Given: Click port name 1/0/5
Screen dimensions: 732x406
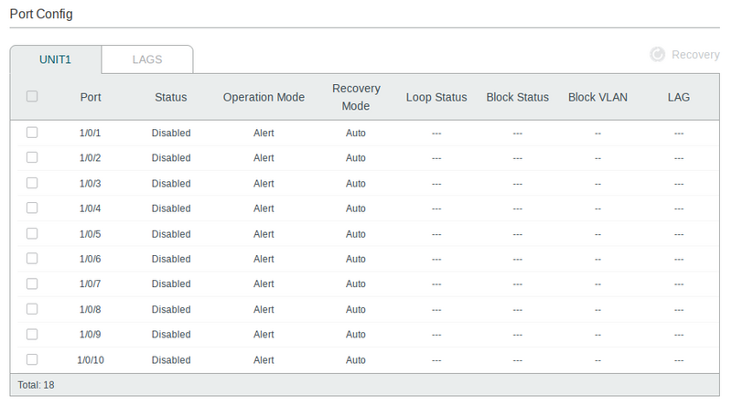Looking at the screenshot, I should (90, 234).
